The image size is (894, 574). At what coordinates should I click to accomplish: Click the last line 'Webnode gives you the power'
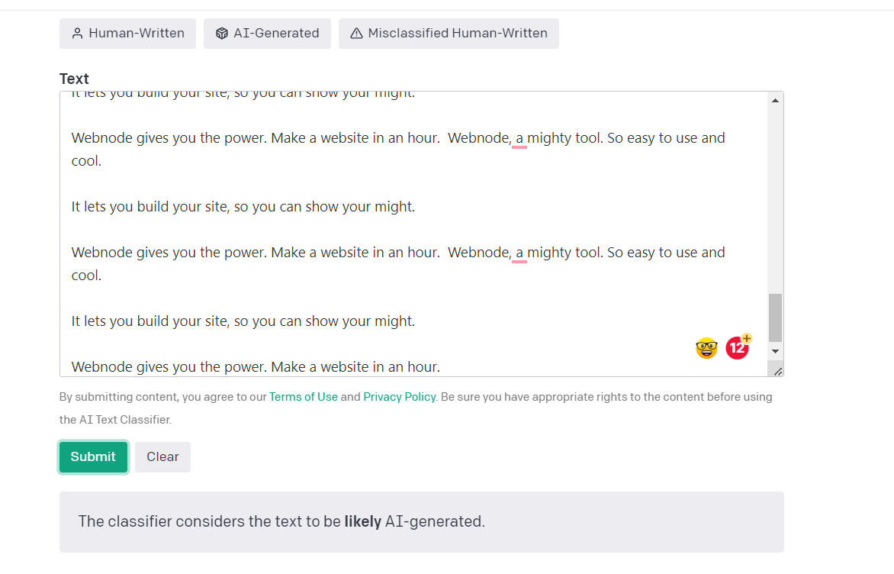256,367
